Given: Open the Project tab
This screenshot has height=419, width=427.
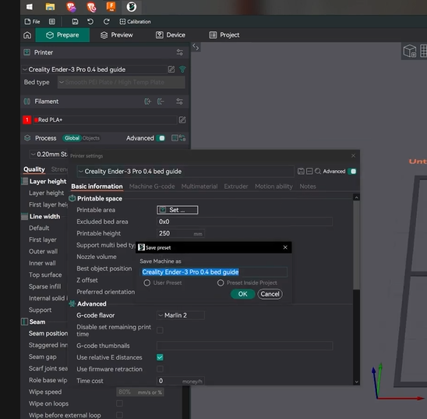Looking at the screenshot, I should click(x=224, y=35).
